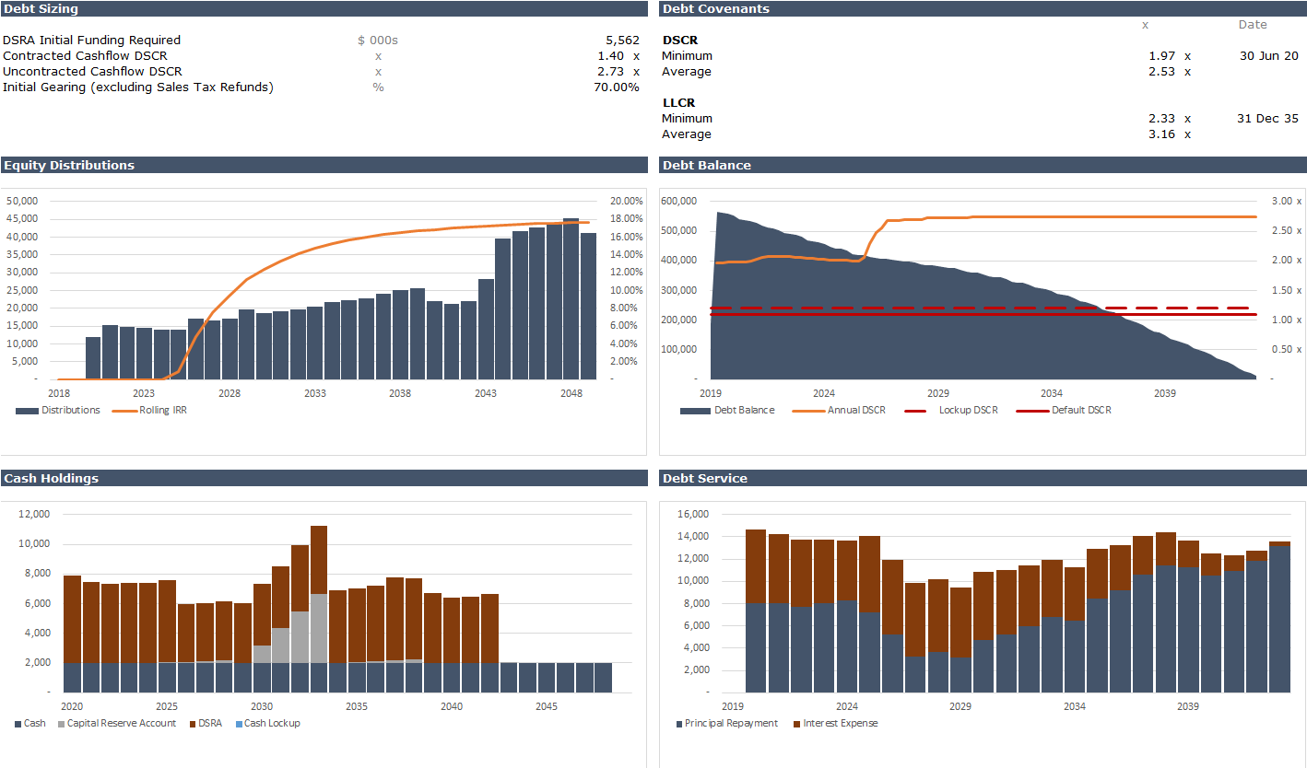1307x768 pixels.
Task: Select the Distributions legend marker
Action: tap(29, 410)
